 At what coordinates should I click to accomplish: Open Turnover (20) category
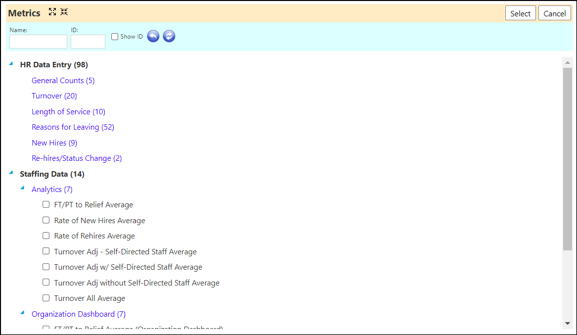(54, 96)
